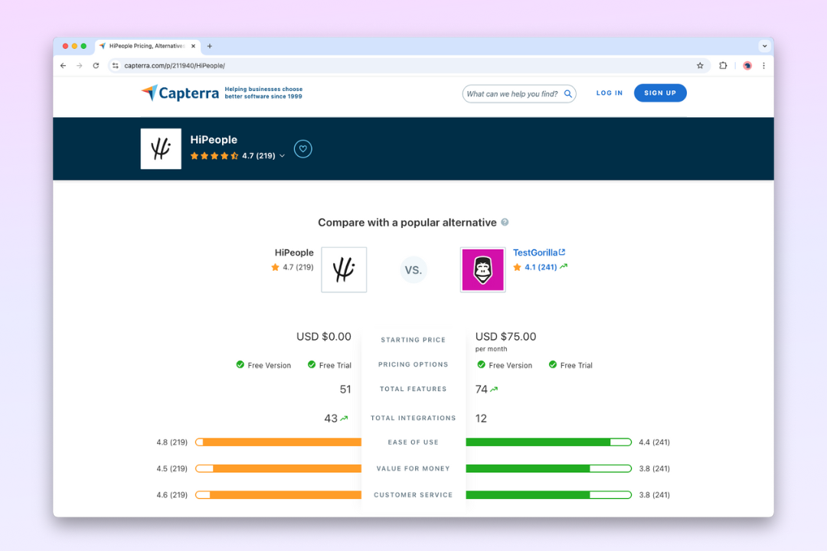Click the SIGN UP button
This screenshot has height=551, width=827.
pos(660,93)
